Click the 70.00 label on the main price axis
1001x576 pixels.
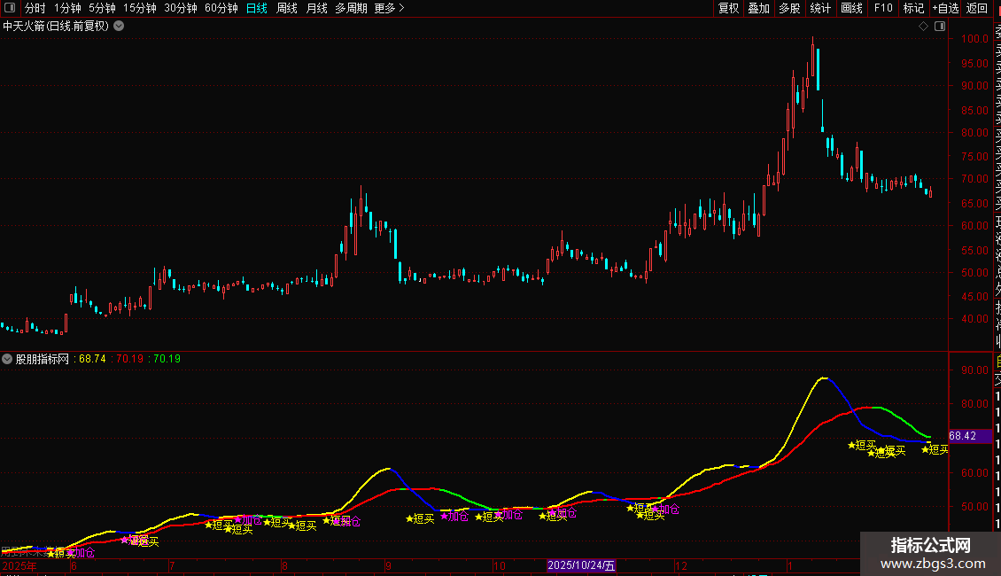974,179
